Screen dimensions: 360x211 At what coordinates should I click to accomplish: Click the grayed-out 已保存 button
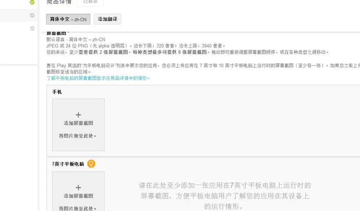[x=90, y=2]
